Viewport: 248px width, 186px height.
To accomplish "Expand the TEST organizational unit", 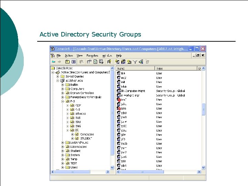I will click(63, 163).
